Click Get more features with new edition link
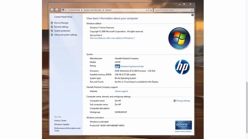 (x=112, y=38)
